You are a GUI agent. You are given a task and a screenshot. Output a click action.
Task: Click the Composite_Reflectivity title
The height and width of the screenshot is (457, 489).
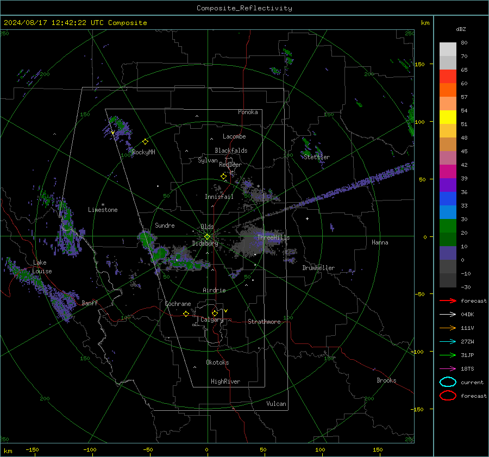tap(244, 8)
